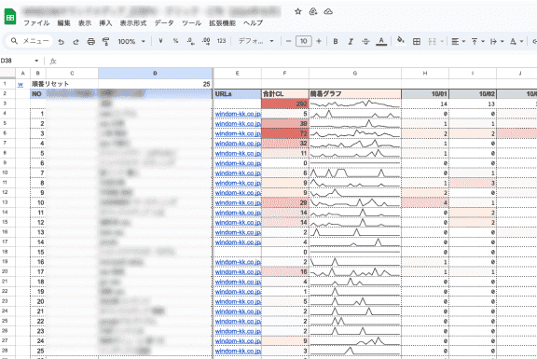Toggle bold formatting
The height and width of the screenshot is (359, 537).
[x=336, y=41]
